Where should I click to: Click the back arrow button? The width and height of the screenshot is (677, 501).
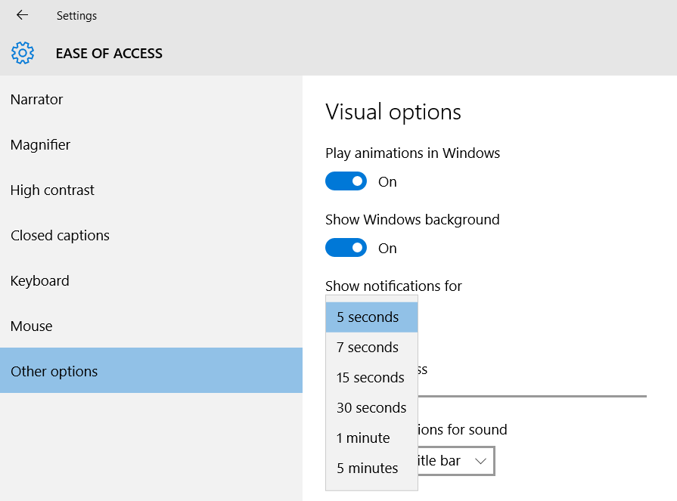[x=22, y=15]
